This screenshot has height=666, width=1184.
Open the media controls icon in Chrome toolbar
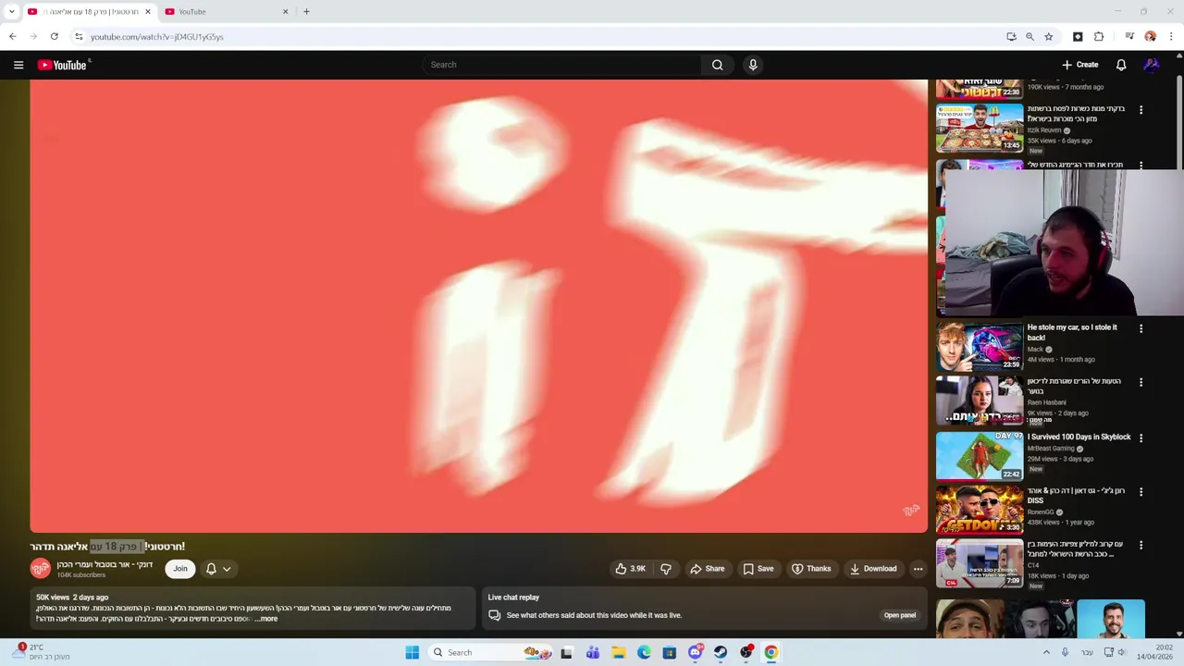pyautogui.click(x=1129, y=37)
